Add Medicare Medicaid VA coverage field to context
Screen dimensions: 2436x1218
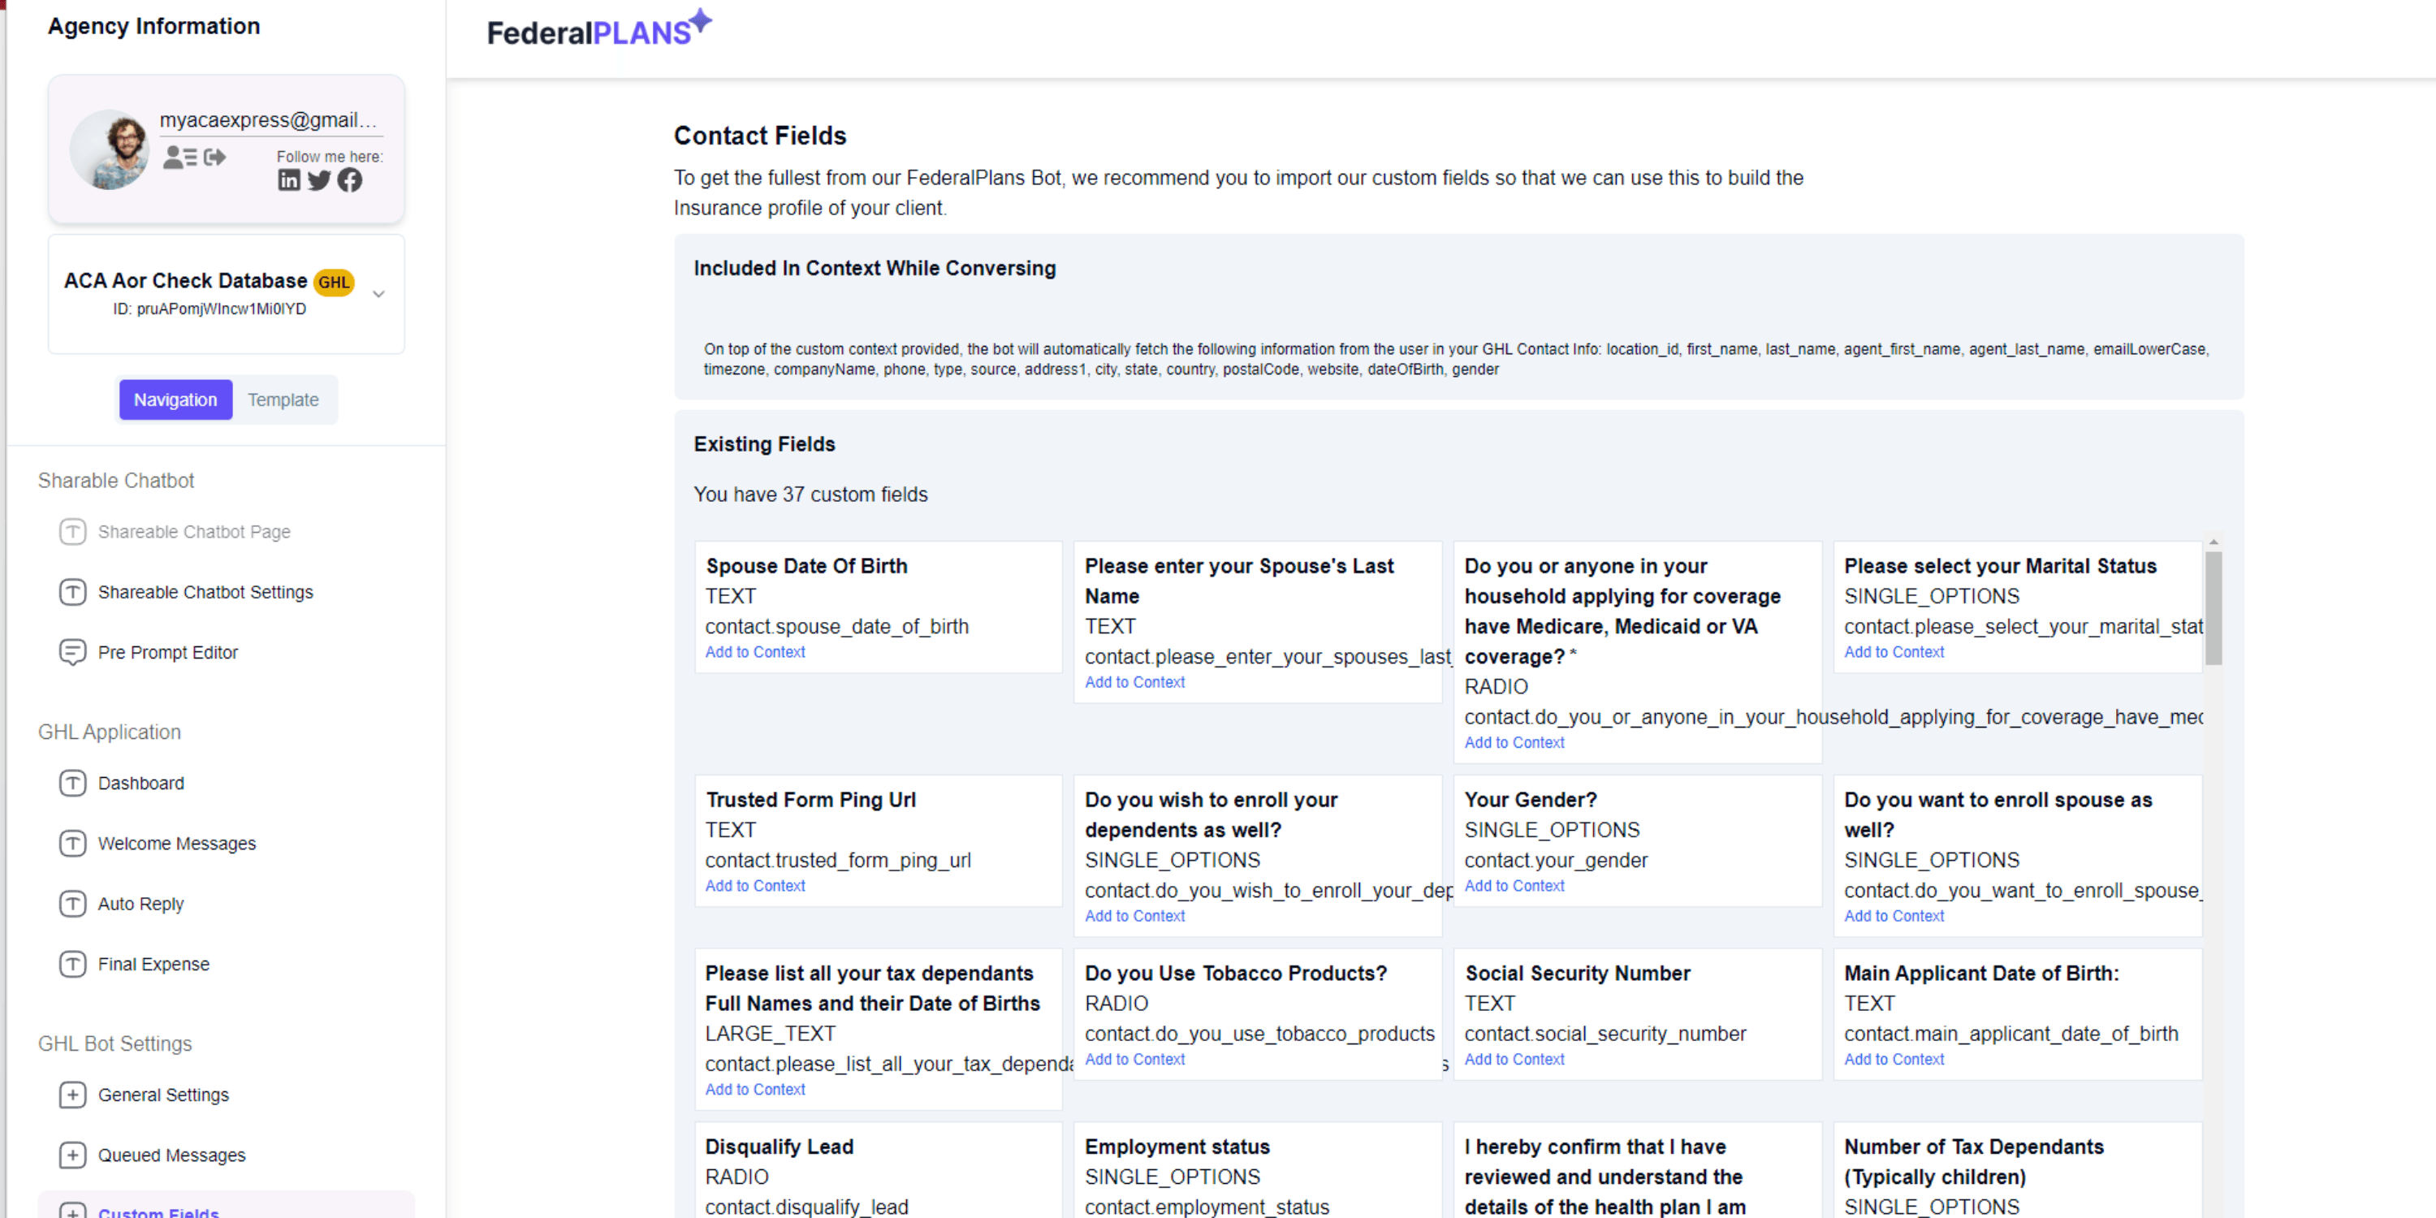1514,743
